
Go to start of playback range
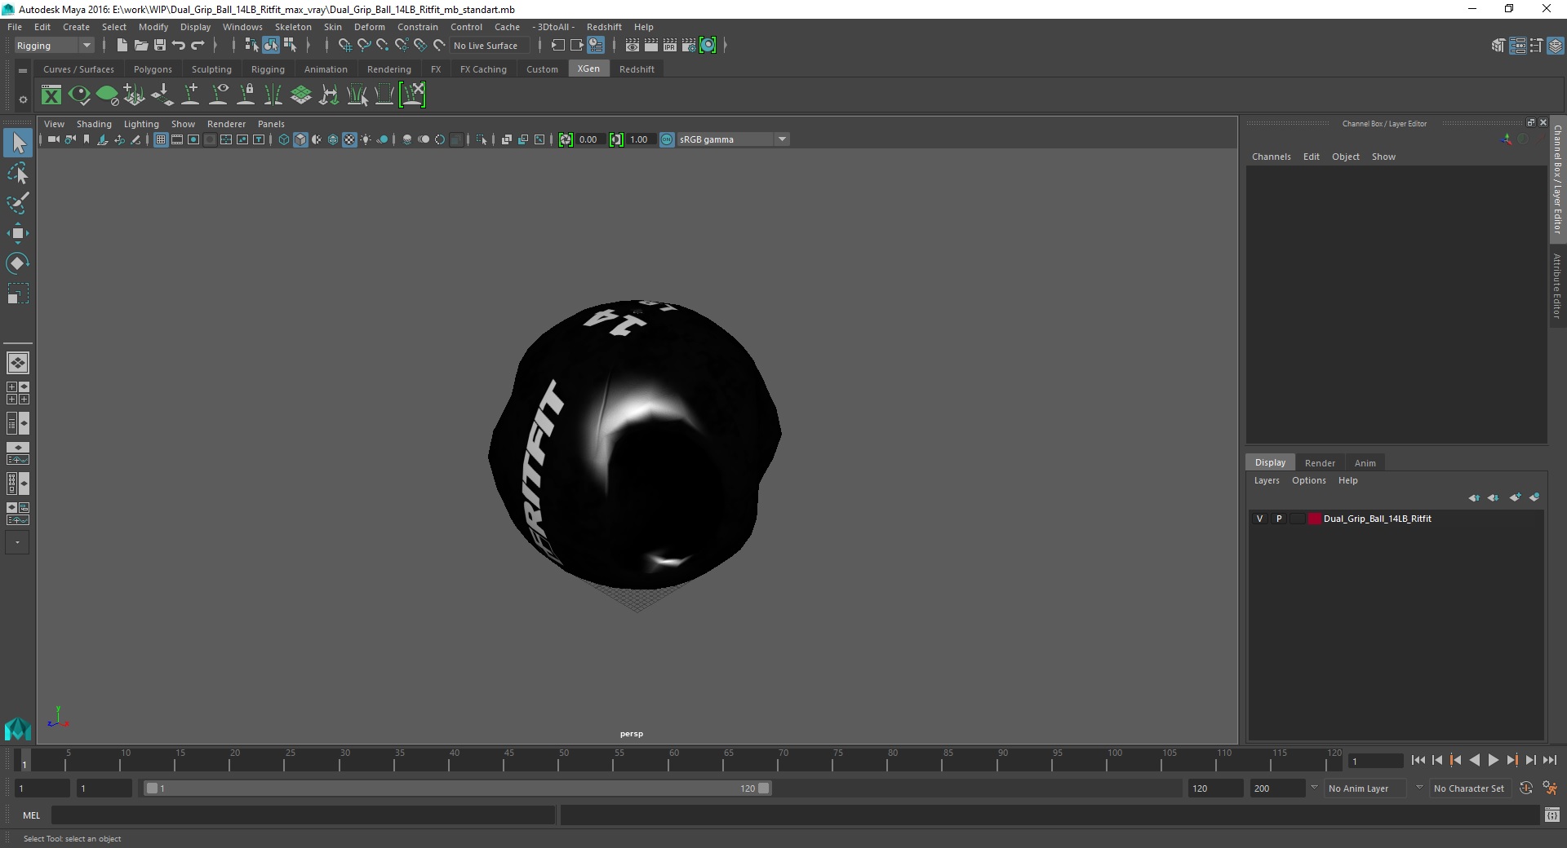click(x=1418, y=760)
